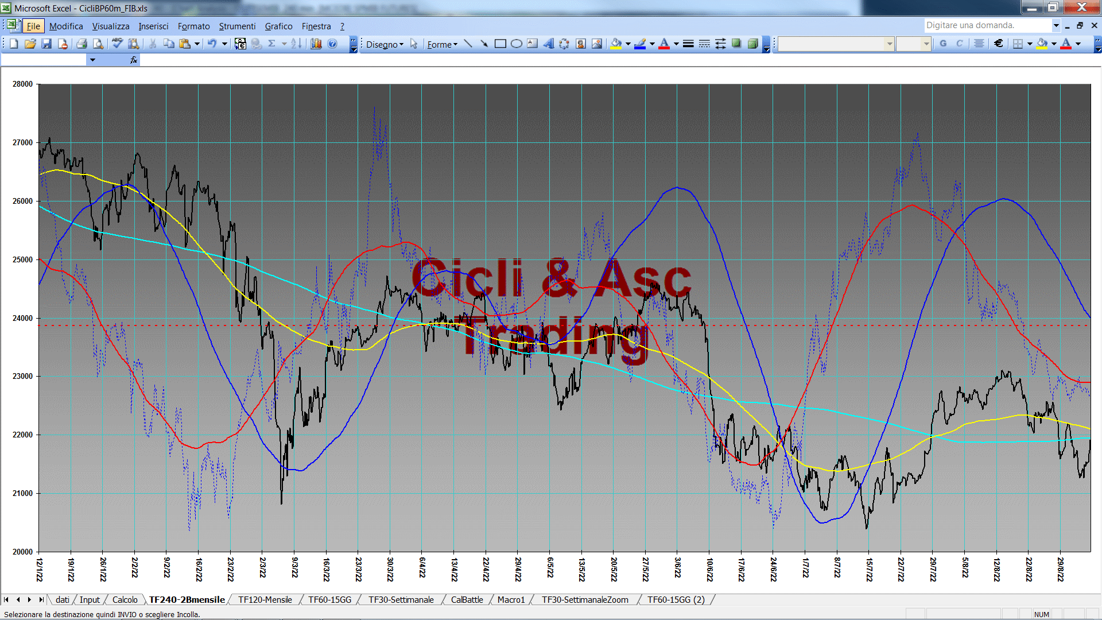This screenshot has width=1102, height=620.
Task: Insert Diagram or Organization Chart icon
Action: point(564,44)
